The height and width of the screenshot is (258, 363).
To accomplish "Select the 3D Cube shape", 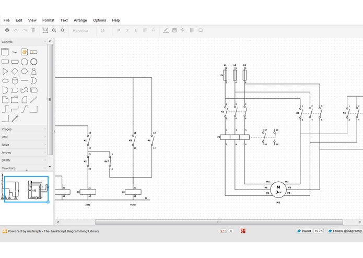I will pyautogui.click(x=34, y=90).
